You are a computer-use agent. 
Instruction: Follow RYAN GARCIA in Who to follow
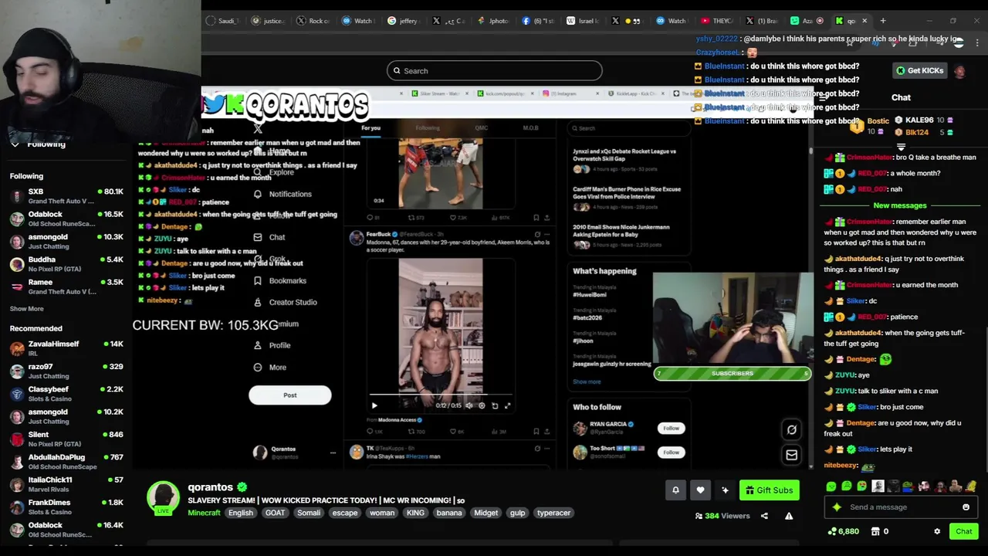pos(671,428)
